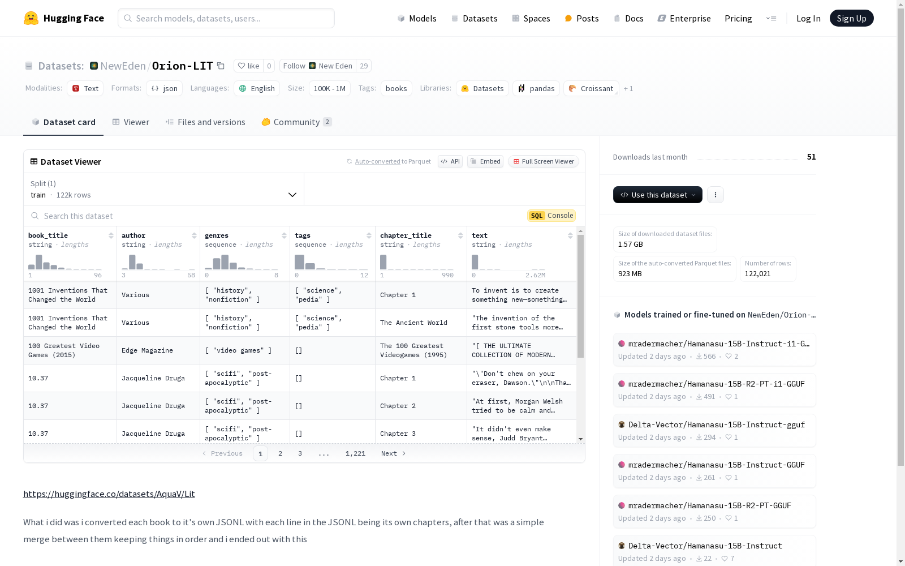Go to page 2 of the dataset

coord(280,453)
